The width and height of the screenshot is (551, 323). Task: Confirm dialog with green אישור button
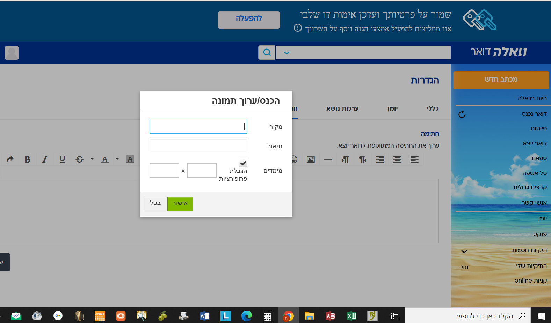[180, 204]
